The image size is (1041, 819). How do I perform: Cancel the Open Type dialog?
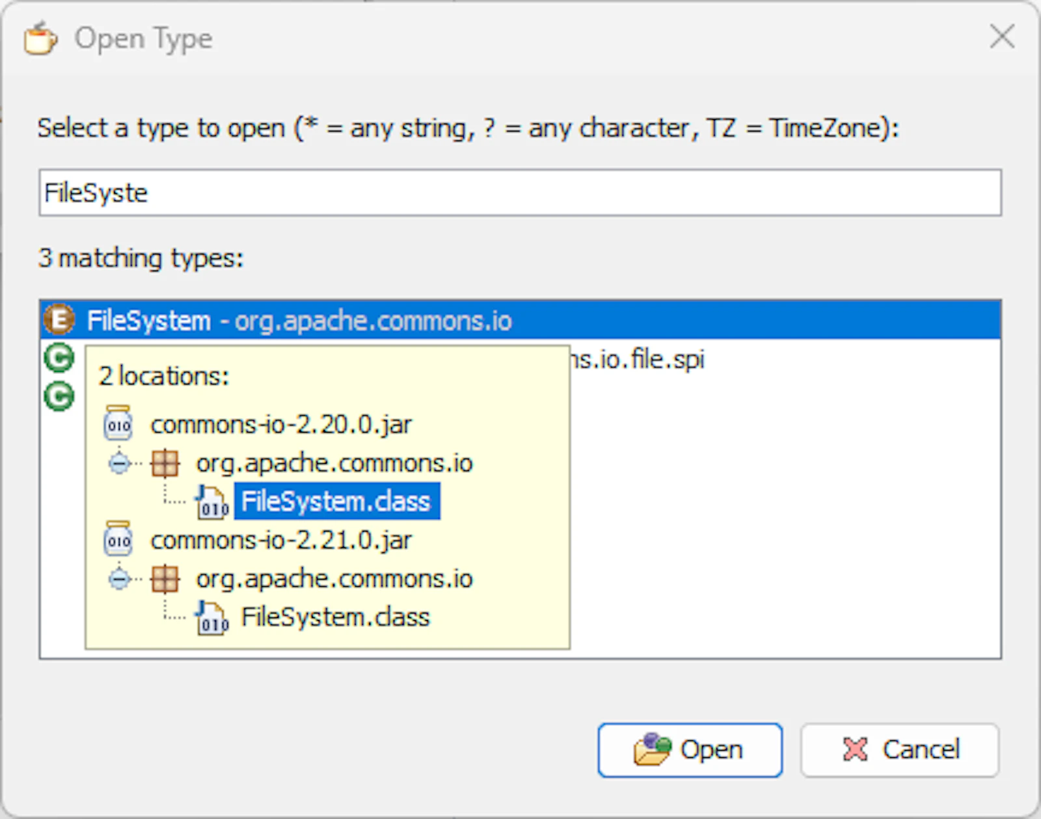[x=900, y=750]
